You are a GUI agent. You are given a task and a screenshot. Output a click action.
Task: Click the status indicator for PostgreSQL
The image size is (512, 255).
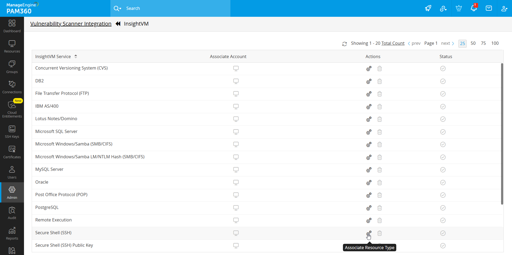tap(443, 208)
